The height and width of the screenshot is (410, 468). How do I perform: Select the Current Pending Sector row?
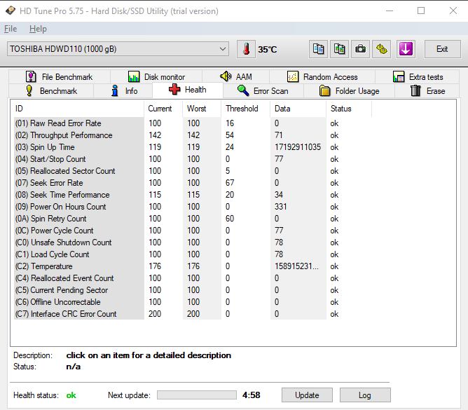click(193, 290)
